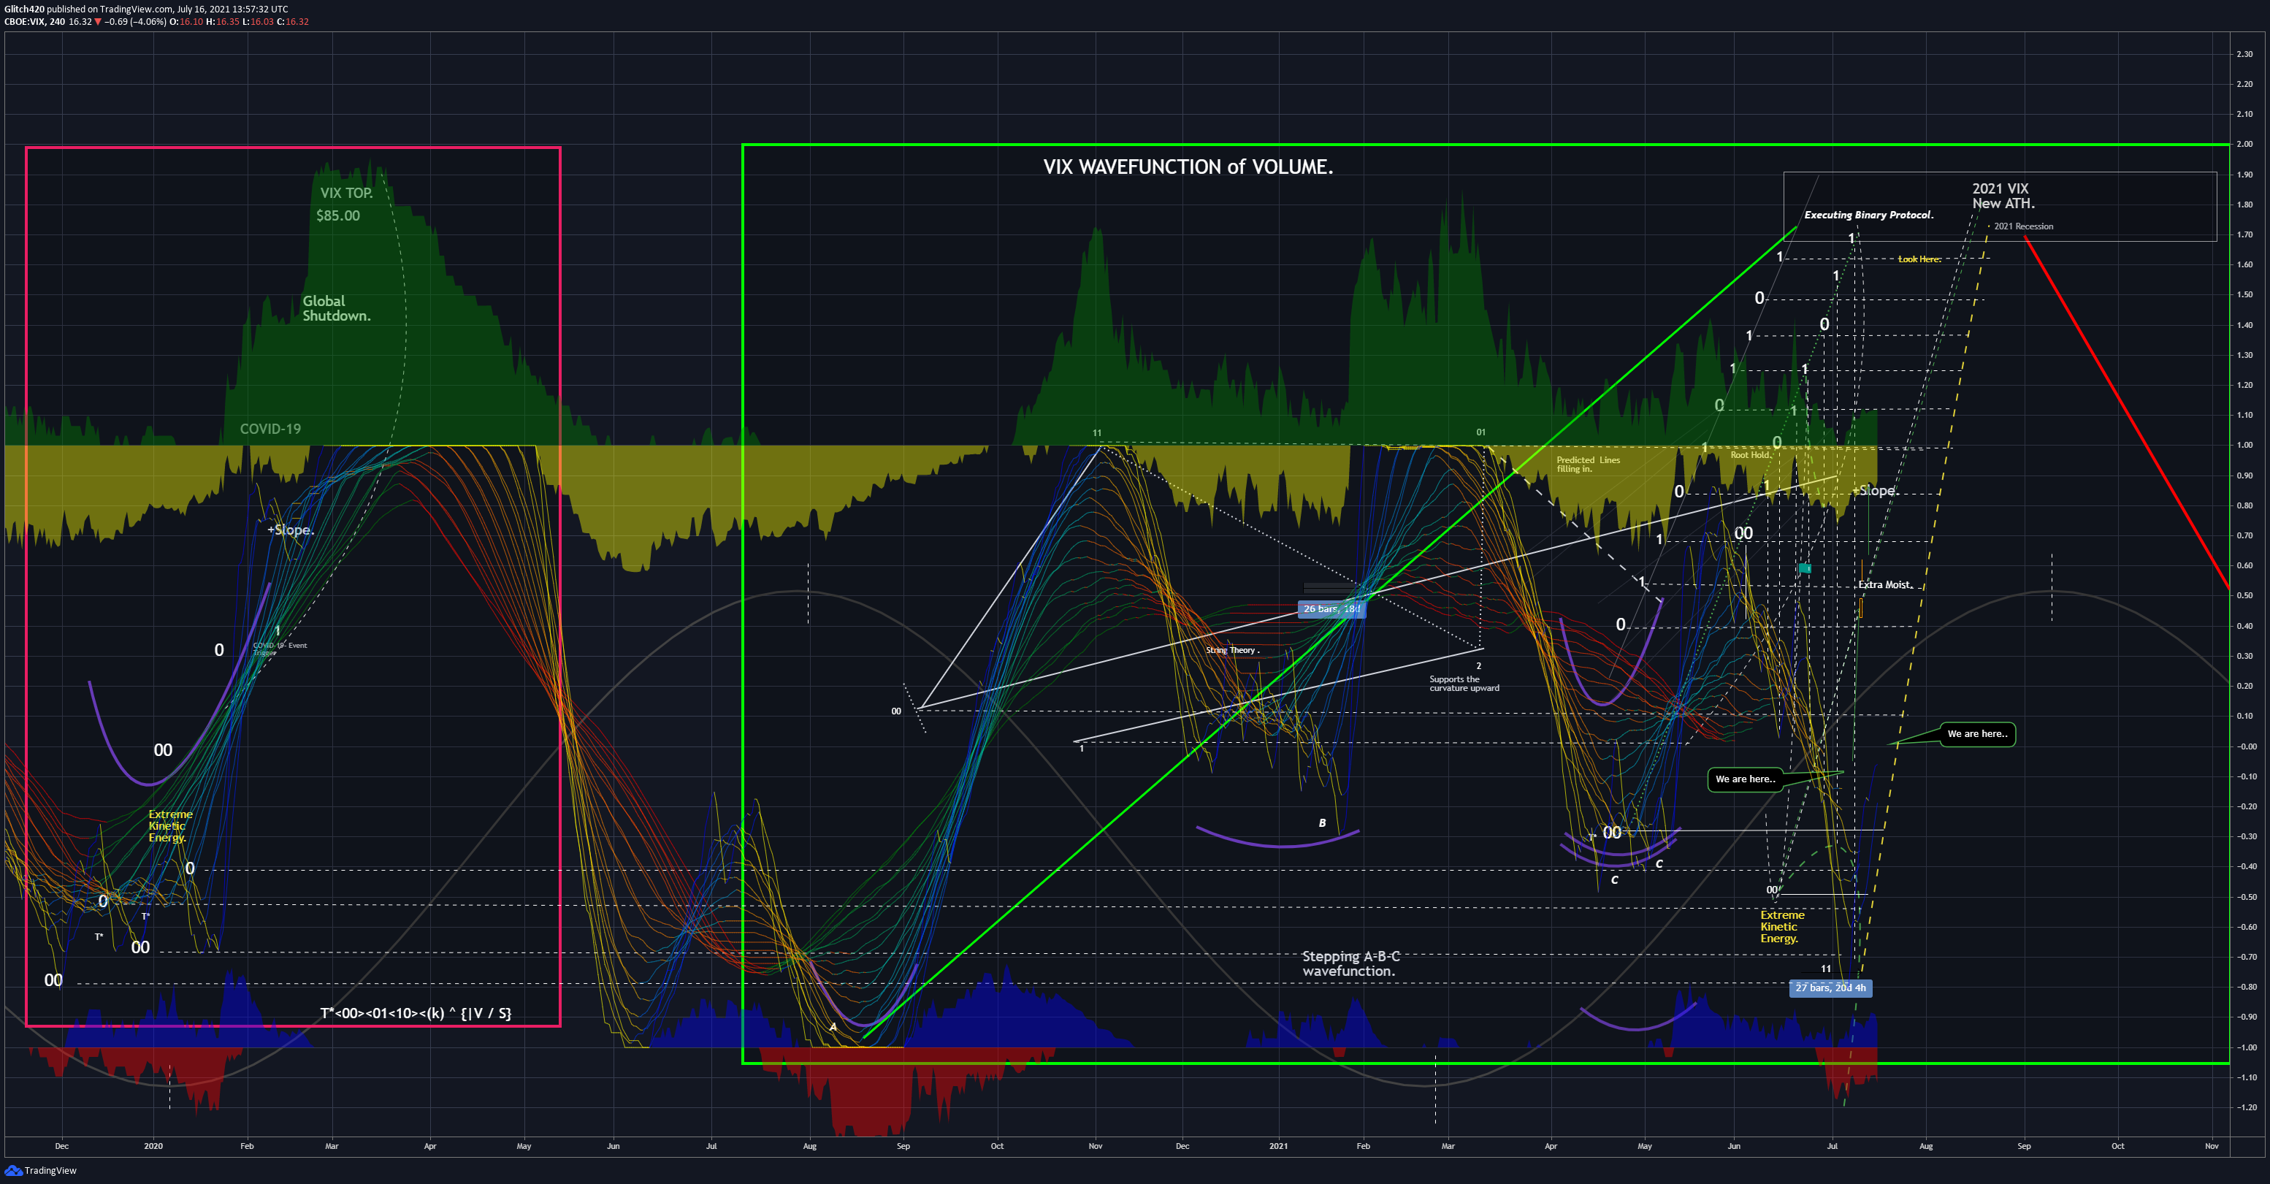Click the 'COVID-19' label
The image size is (2270, 1184).
coord(270,429)
